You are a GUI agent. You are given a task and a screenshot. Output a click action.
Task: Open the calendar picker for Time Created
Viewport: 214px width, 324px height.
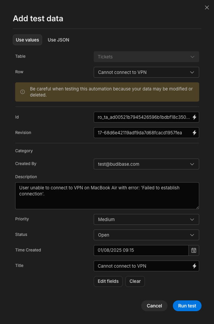point(194,250)
